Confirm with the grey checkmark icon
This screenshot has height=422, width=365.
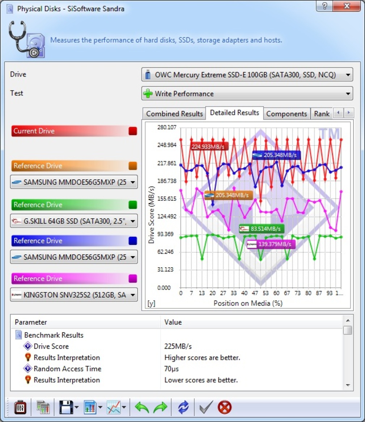[206, 407]
